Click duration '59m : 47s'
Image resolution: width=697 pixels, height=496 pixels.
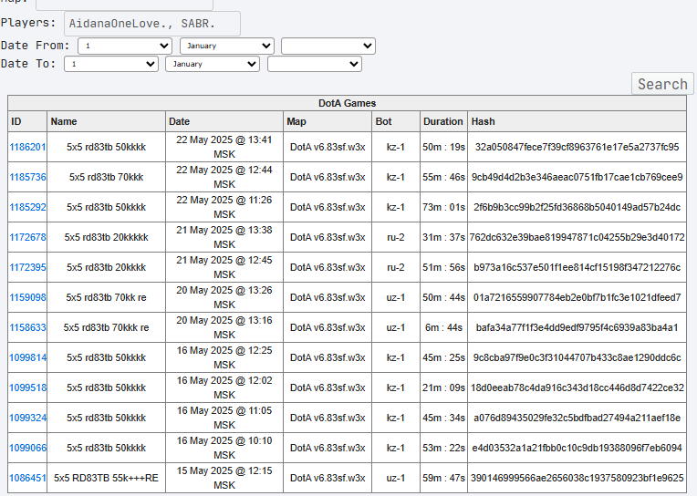click(443, 478)
